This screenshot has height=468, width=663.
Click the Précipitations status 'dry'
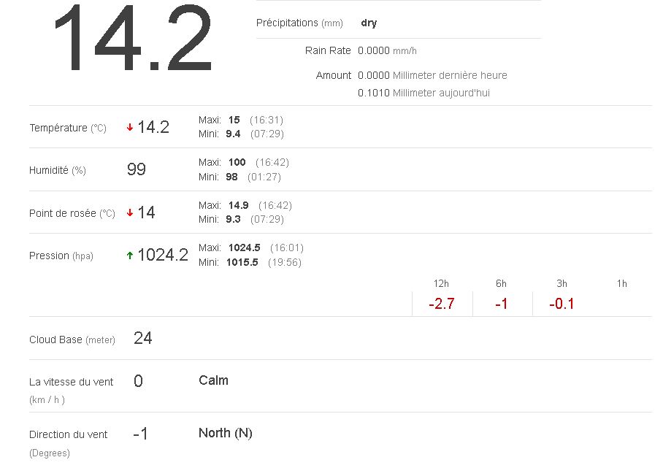point(369,23)
